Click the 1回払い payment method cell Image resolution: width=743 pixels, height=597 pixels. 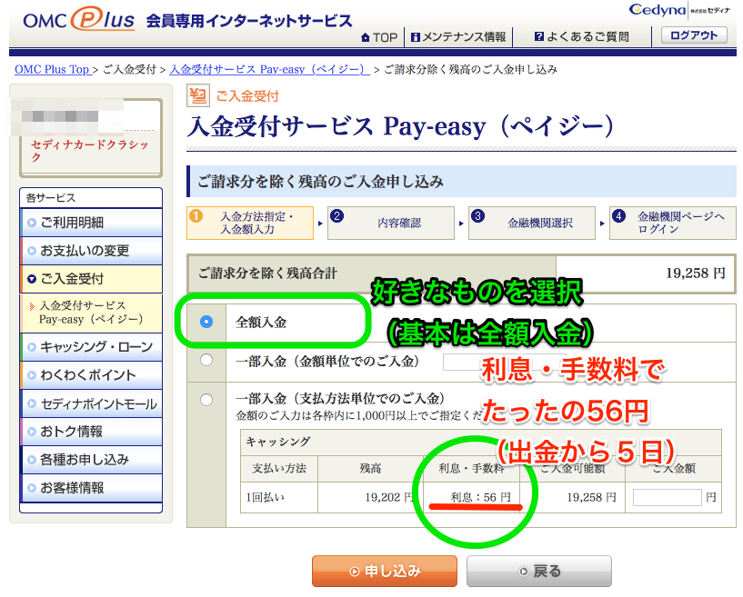tap(279, 498)
